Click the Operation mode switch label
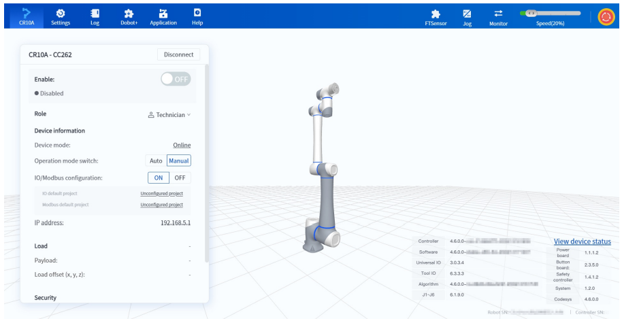Image resolution: width=622 pixels, height=319 pixels. tap(66, 161)
